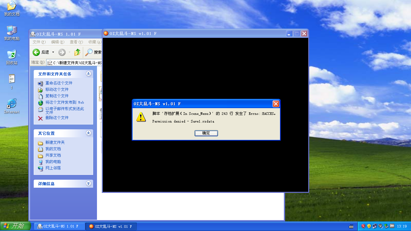411x231 pixels.
Task: Click the 删除这个文件 link
Action: [x=57, y=118]
